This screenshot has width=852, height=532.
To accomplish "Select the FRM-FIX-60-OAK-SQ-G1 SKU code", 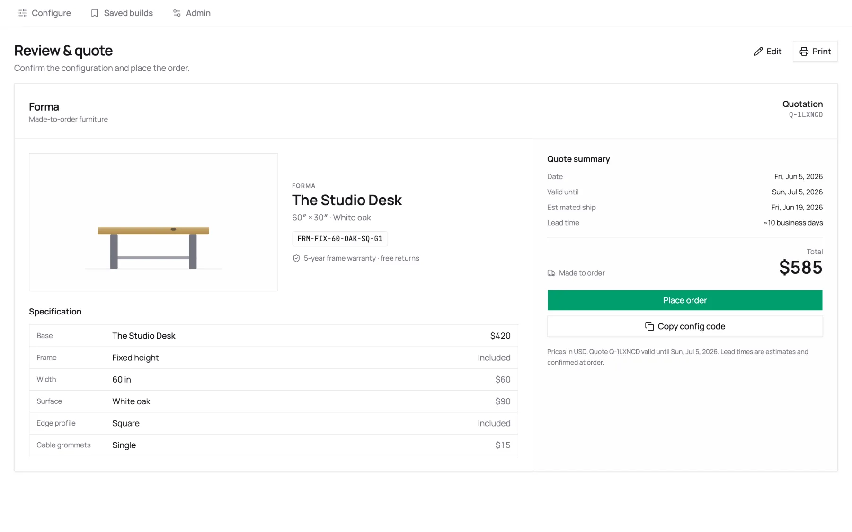I will (x=340, y=239).
